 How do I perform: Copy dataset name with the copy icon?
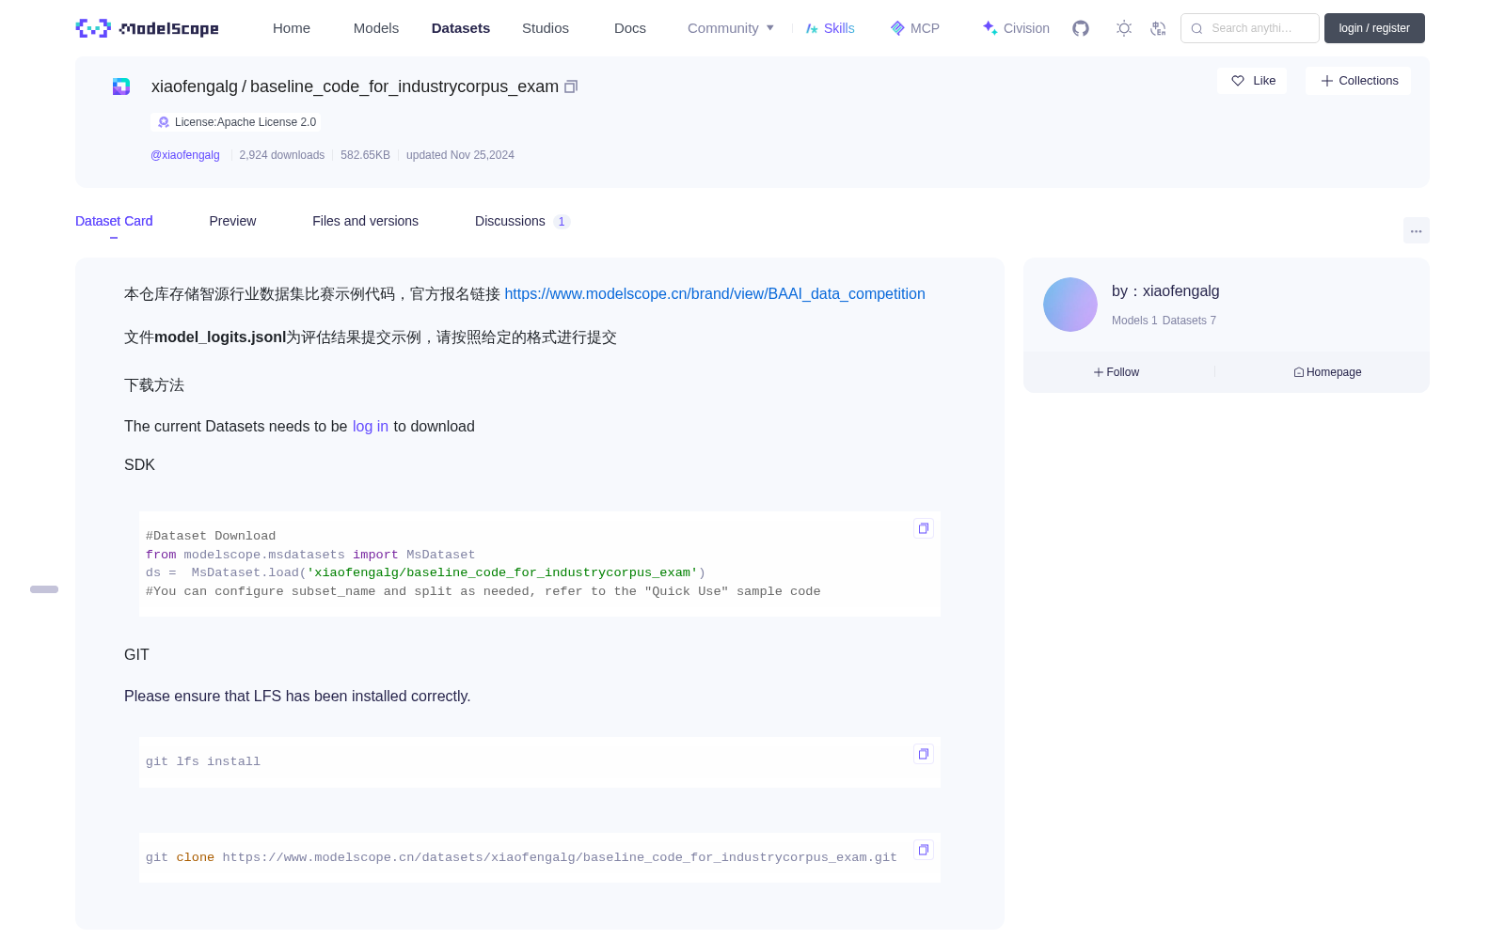tap(571, 86)
